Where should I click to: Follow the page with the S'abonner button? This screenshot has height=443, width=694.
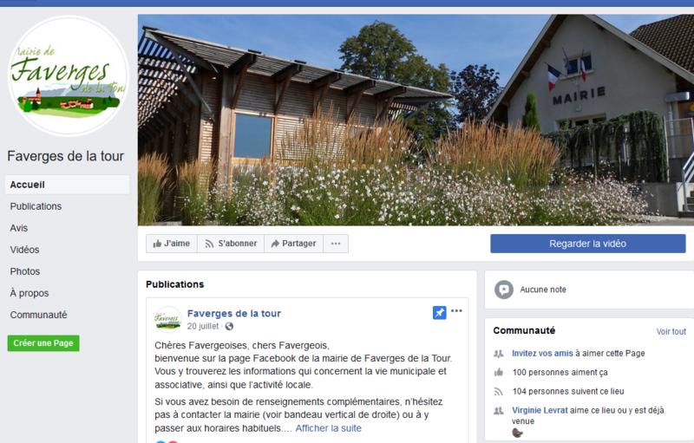tap(231, 244)
